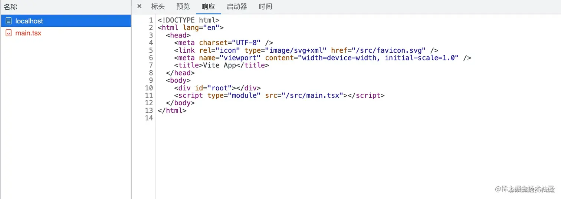
Task: Click line number 1 in the gutter
Action: click(x=151, y=20)
